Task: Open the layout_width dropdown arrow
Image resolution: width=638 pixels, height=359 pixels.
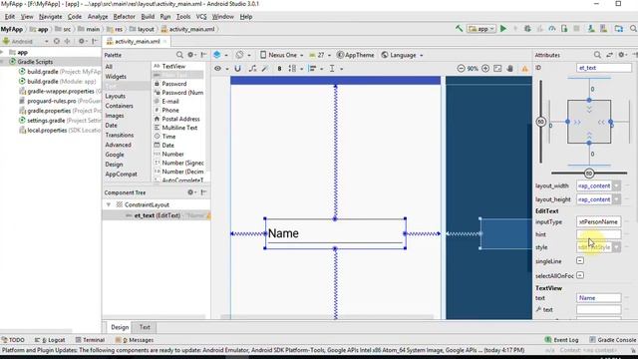Action: pyautogui.click(x=617, y=185)
